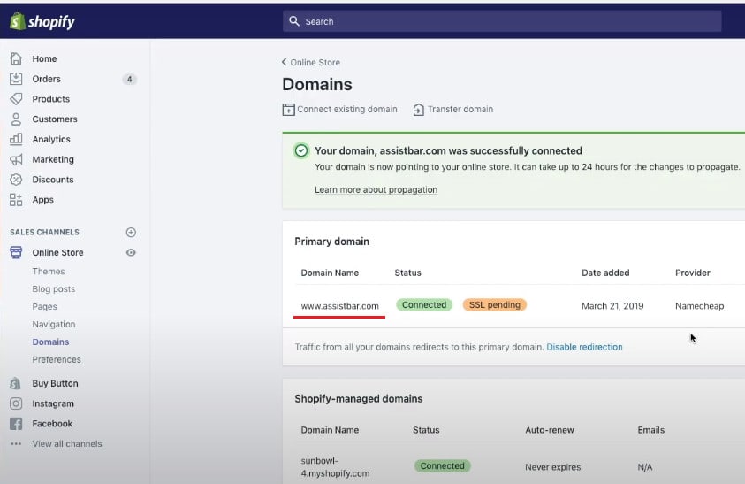Focus the Search input field
Viewport: 745px width, 484px height.
pyautogui.click(x=502, y=21)
